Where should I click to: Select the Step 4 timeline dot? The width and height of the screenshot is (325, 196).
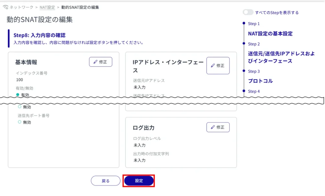(244, 91)
